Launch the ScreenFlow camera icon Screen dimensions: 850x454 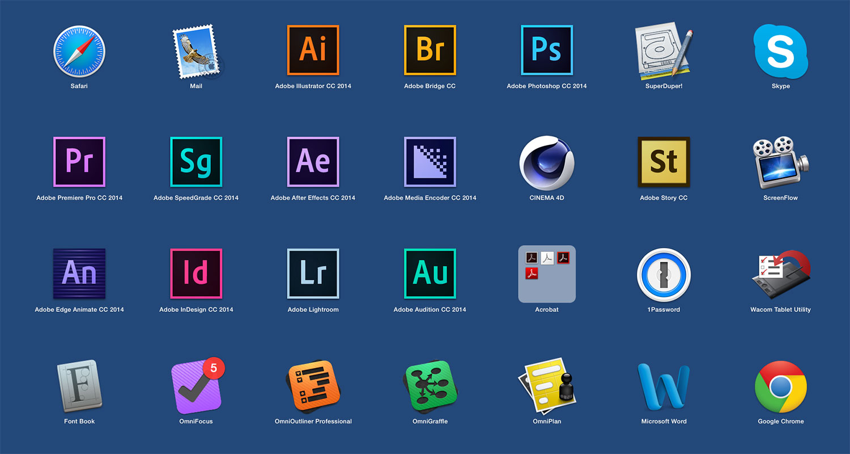(781, 162)
